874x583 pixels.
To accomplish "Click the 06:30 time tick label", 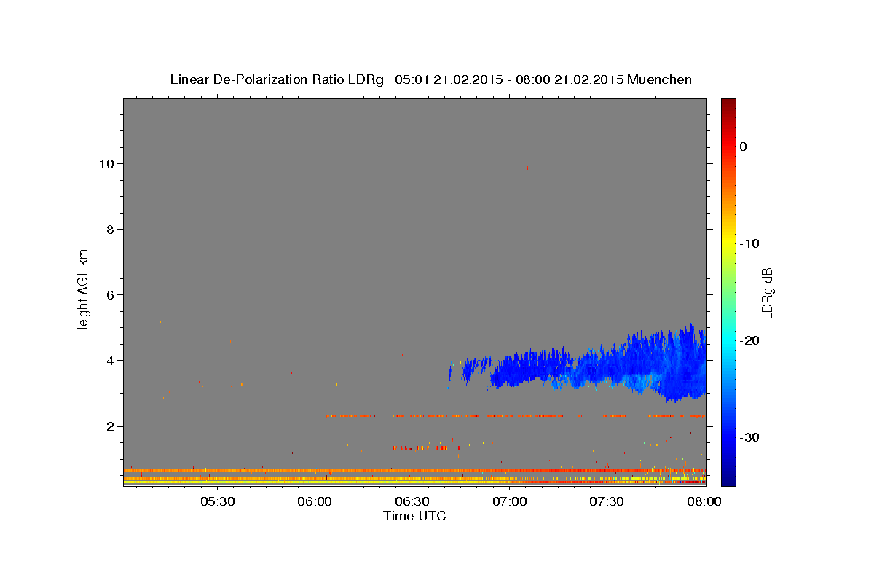I will point(412,502).
